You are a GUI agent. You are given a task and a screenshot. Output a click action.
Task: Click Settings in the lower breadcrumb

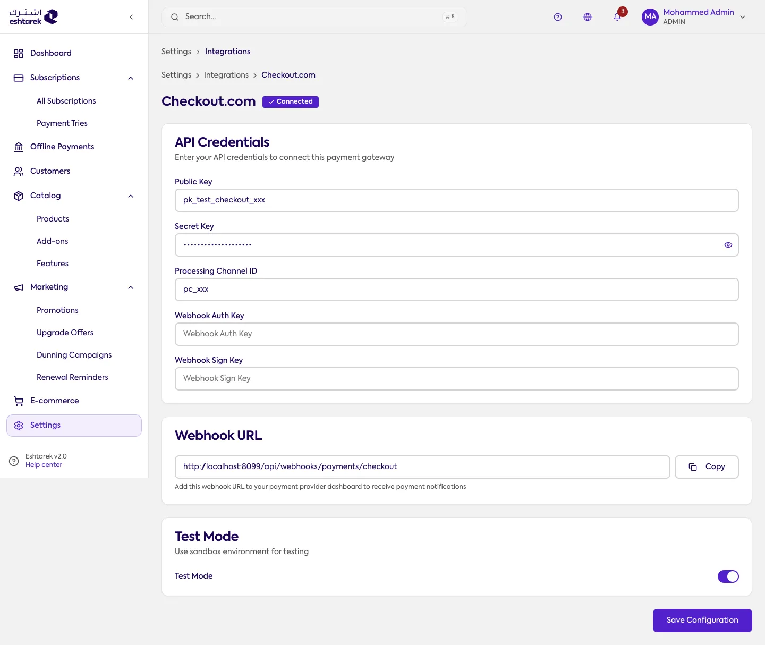pyautogui.click(x=176, y=75)
